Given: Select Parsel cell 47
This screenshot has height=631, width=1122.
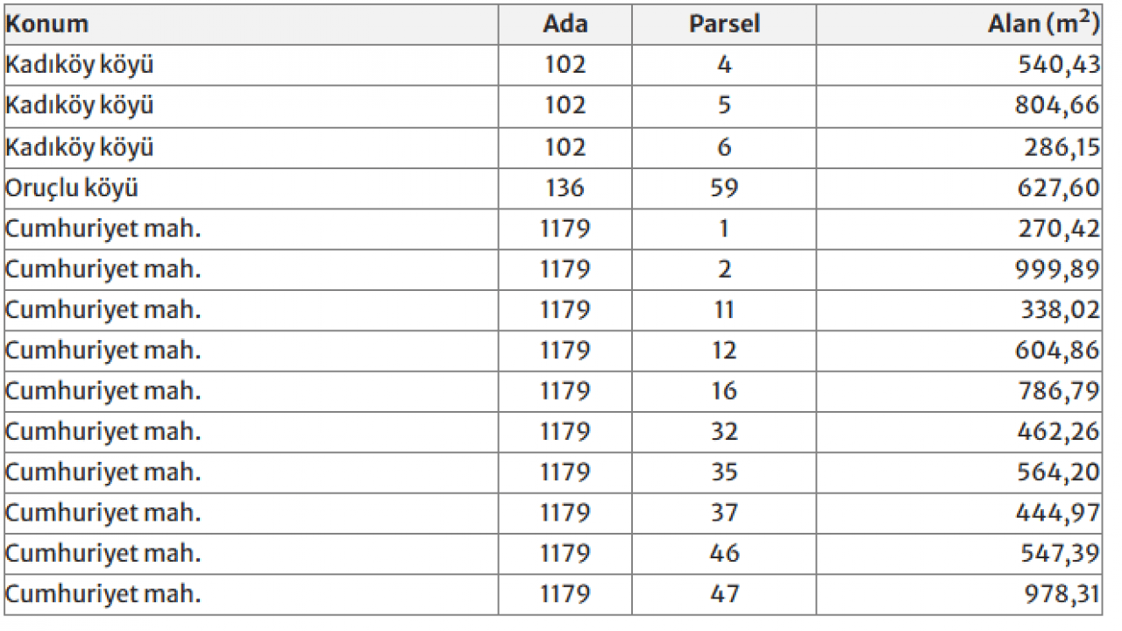Looking at the screenshot, I should (x=724, y=594).
